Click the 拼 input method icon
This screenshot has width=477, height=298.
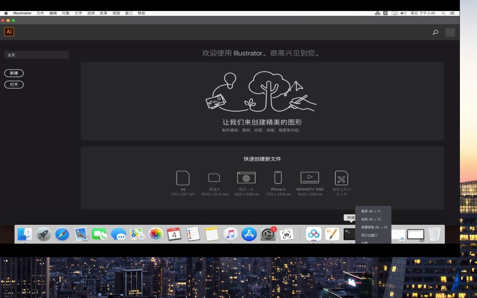tap(385, 13)
